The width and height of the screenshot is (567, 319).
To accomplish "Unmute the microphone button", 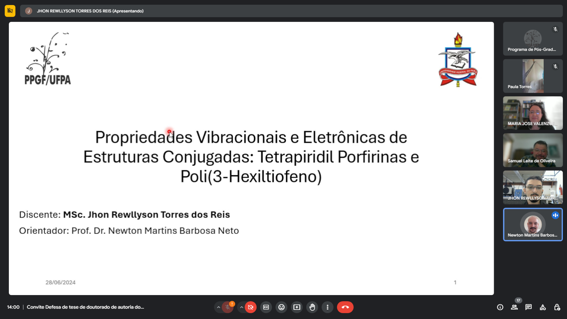I will click(x=228, y=307).
